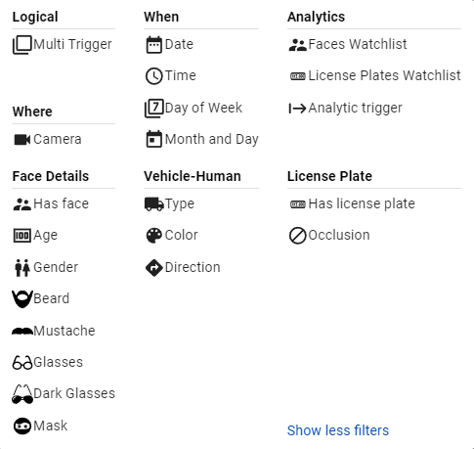
Task: Select the Mustache filter icon
Action: click(22, 331)
